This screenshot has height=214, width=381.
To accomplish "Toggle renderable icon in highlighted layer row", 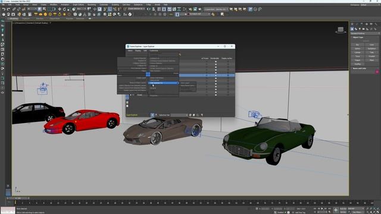I will tap(216, 75).
